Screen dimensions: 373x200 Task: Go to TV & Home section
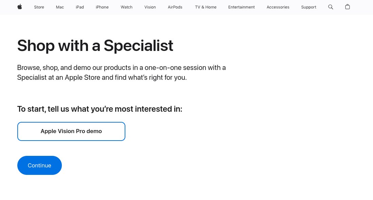click(206, 7)
